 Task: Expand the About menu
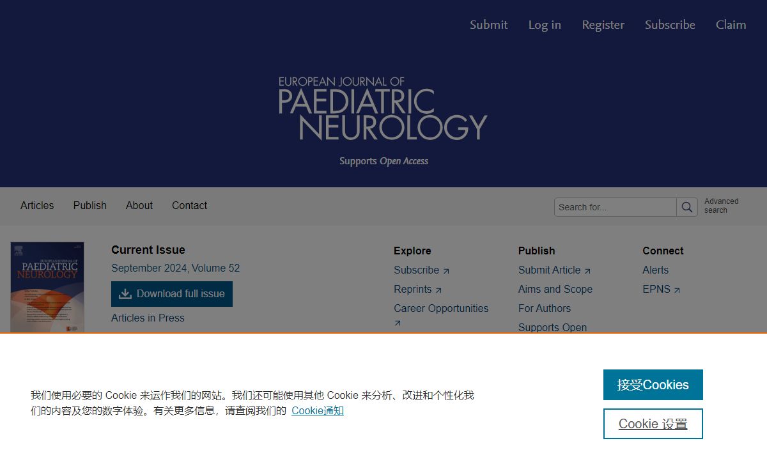click(x=139, y=206)
